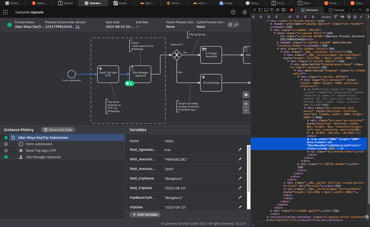Switch to the Console tab in DevTools

pos(337,10)
